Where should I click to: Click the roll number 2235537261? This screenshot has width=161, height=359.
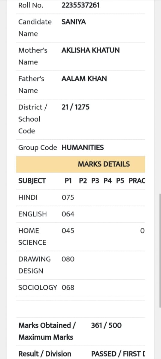coord(80,5)
